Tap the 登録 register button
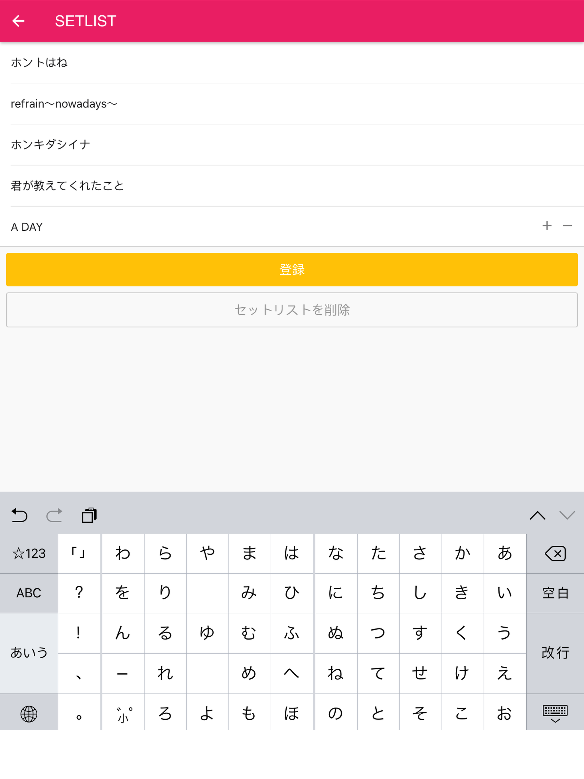 (292, 269)
